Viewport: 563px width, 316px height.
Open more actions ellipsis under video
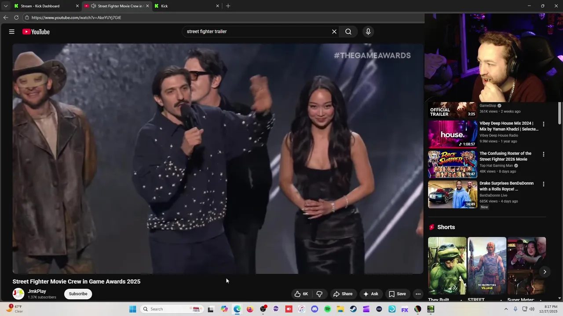point(418,294)
